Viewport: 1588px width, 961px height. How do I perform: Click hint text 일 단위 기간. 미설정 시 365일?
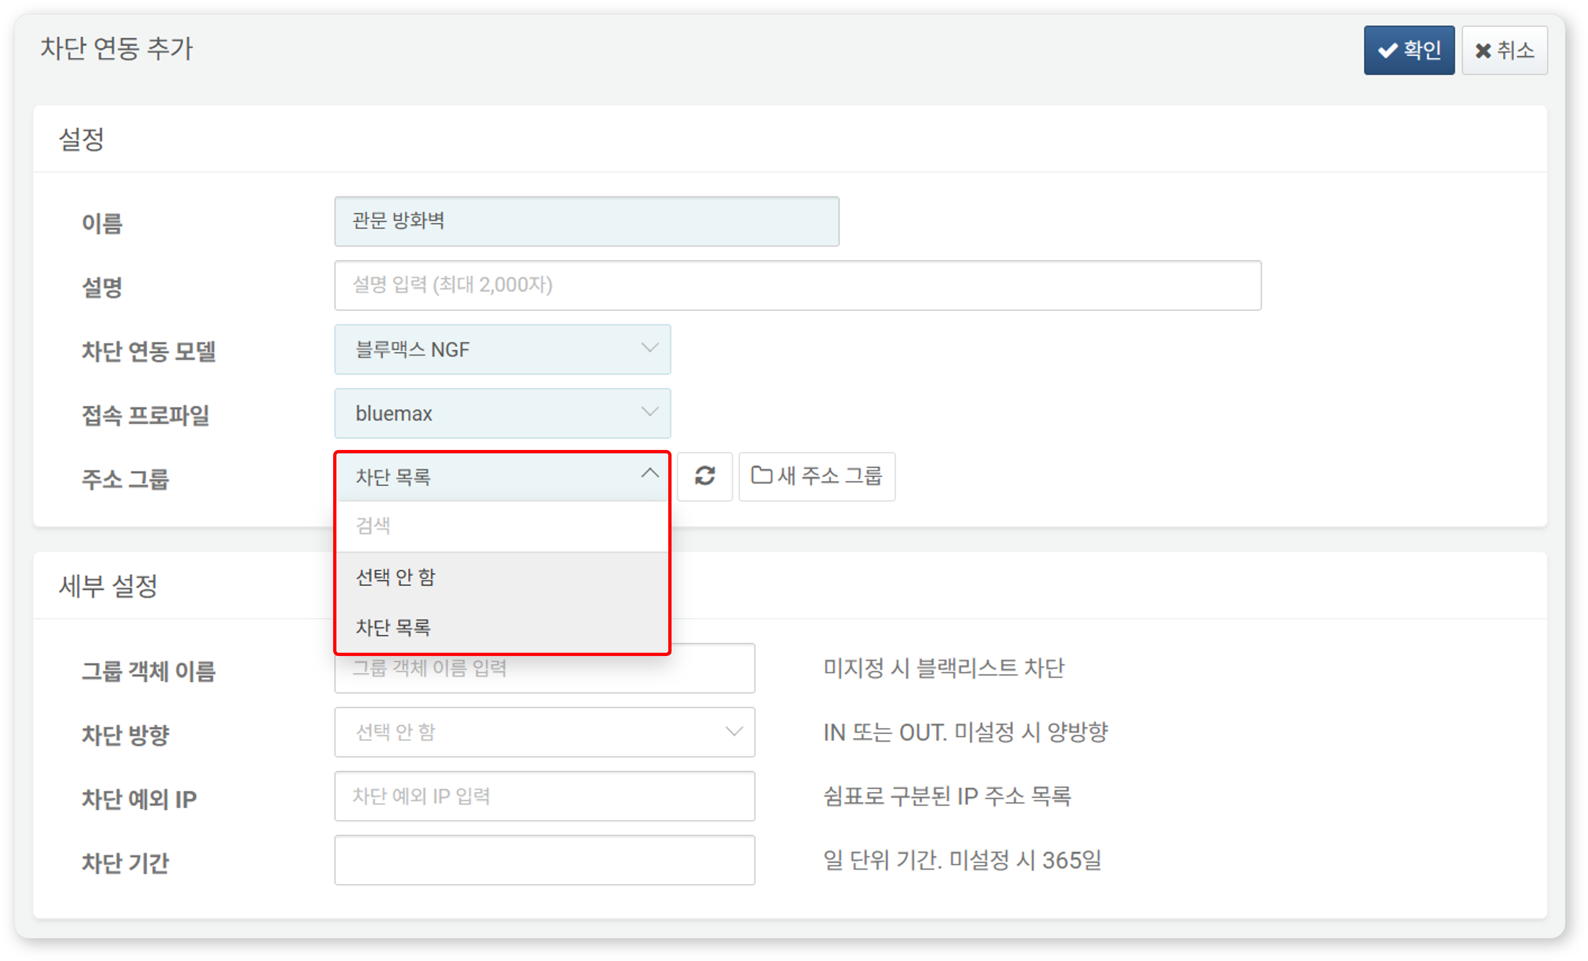point(962,860)
